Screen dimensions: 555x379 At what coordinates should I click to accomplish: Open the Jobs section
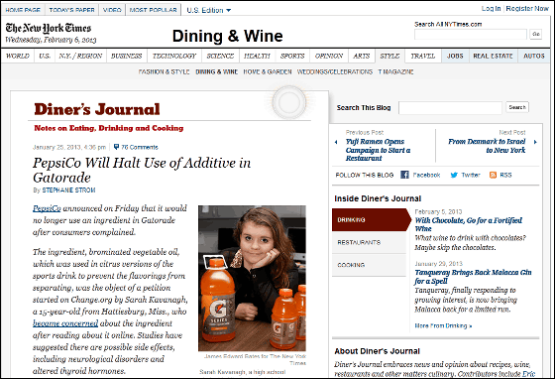pyautogui.click(x=455, y=56)
